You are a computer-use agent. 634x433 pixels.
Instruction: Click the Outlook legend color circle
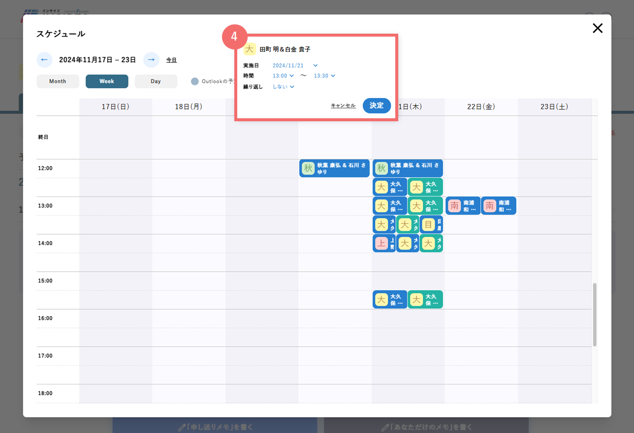(195, 81)
